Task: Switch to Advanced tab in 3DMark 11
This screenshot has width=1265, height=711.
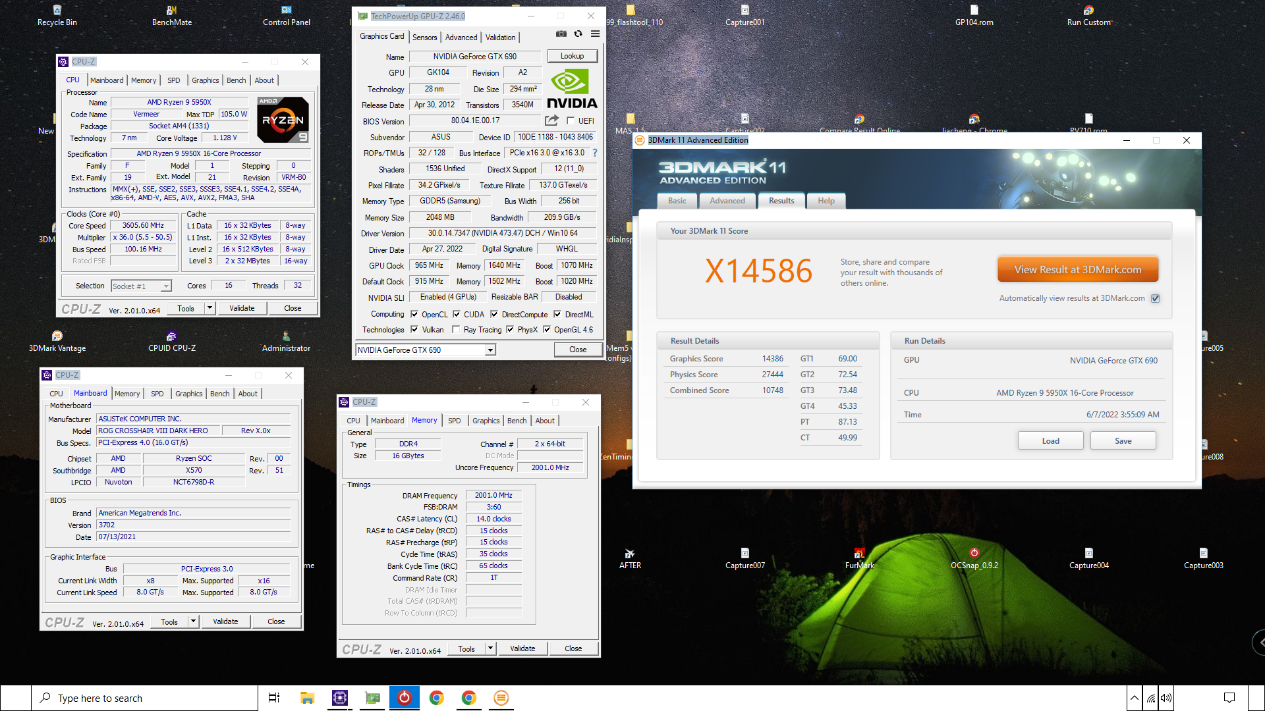Action: coord(727,201)
